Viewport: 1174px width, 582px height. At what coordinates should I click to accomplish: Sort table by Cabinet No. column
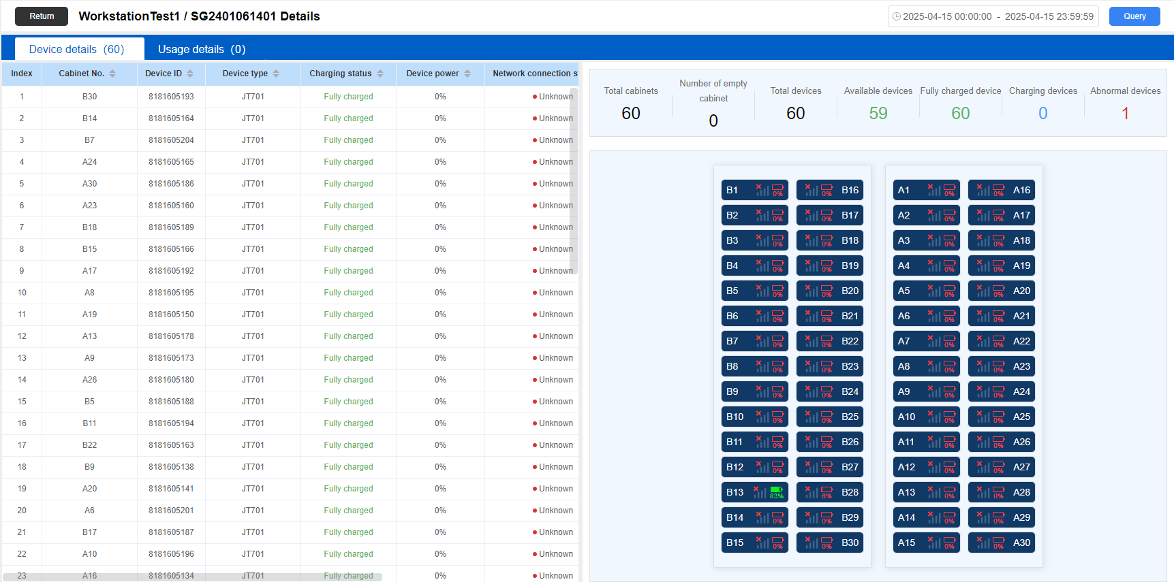[x=112, y=74]
